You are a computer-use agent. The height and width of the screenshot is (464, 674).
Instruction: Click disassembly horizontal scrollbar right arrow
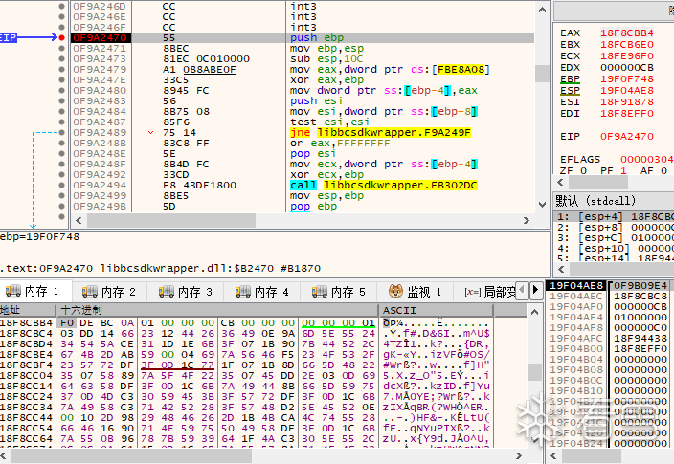tap(527, 220)
